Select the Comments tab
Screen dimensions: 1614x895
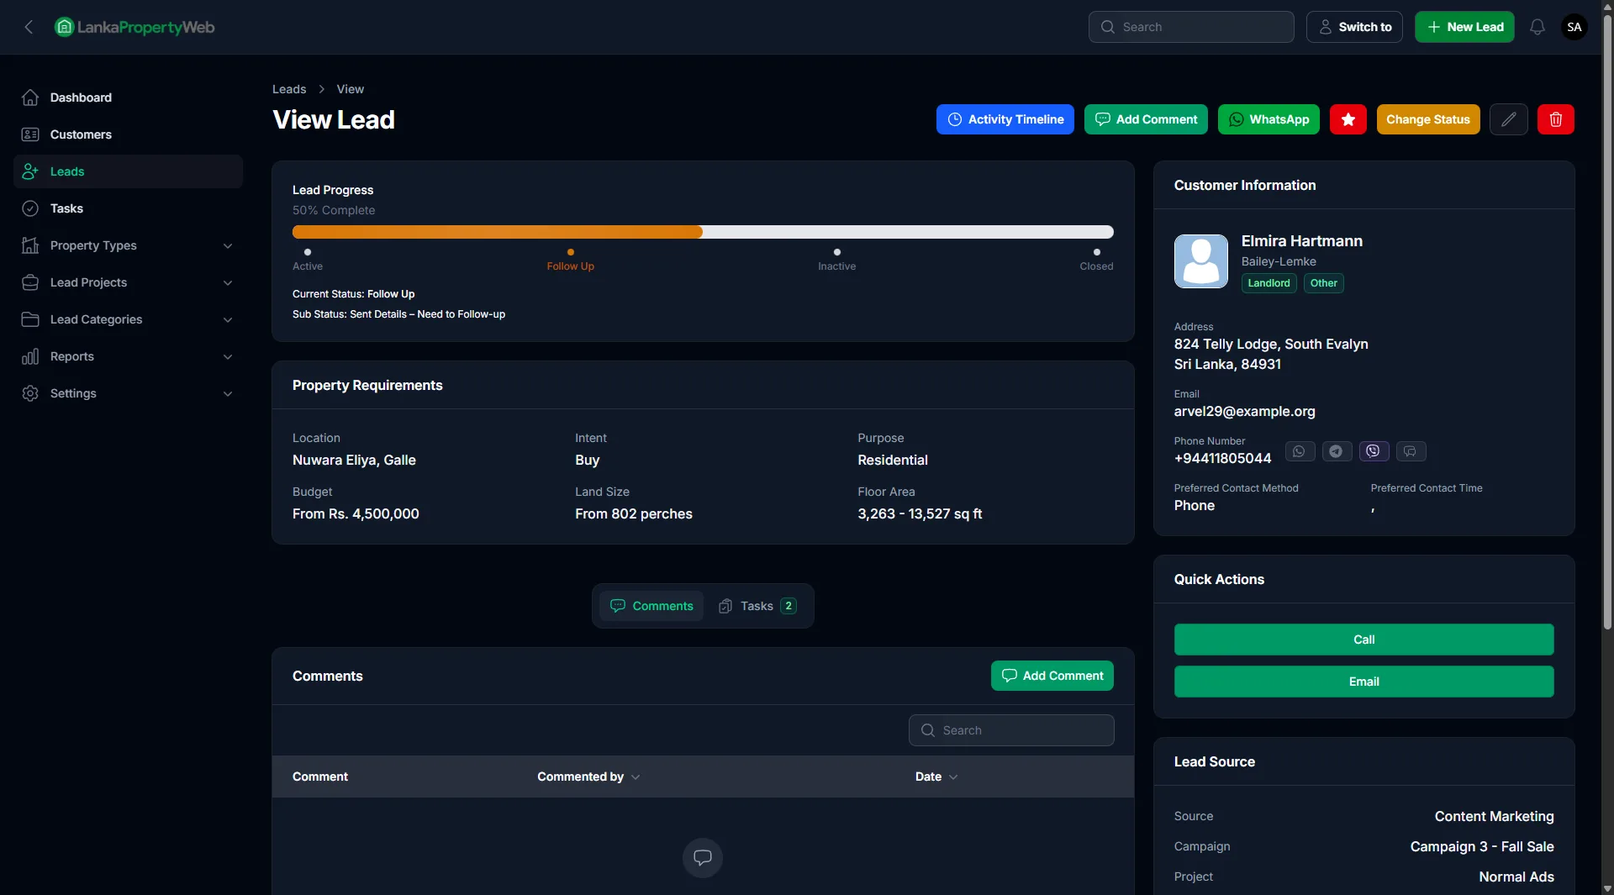coord(651,606)
